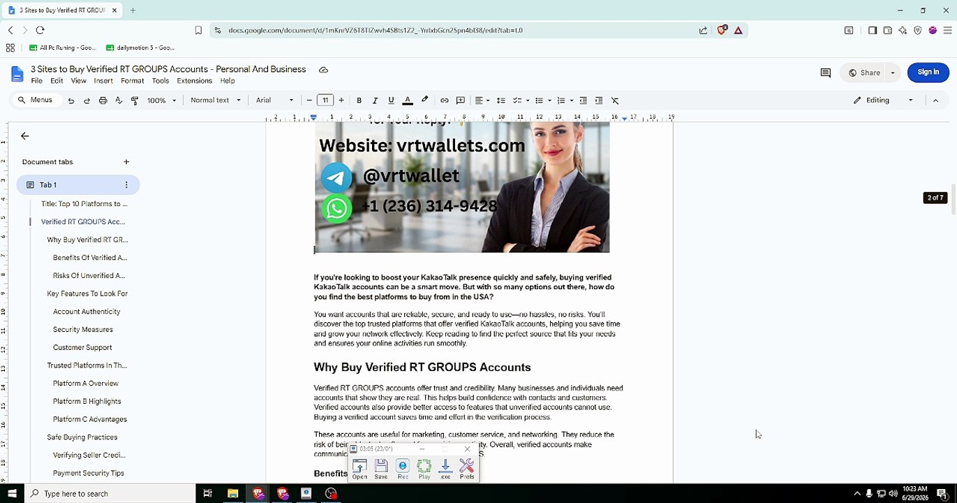This screenshot has height=503, width=957.
Task: Save the recording in the recorder widget
Action: (x=381, y=468)
